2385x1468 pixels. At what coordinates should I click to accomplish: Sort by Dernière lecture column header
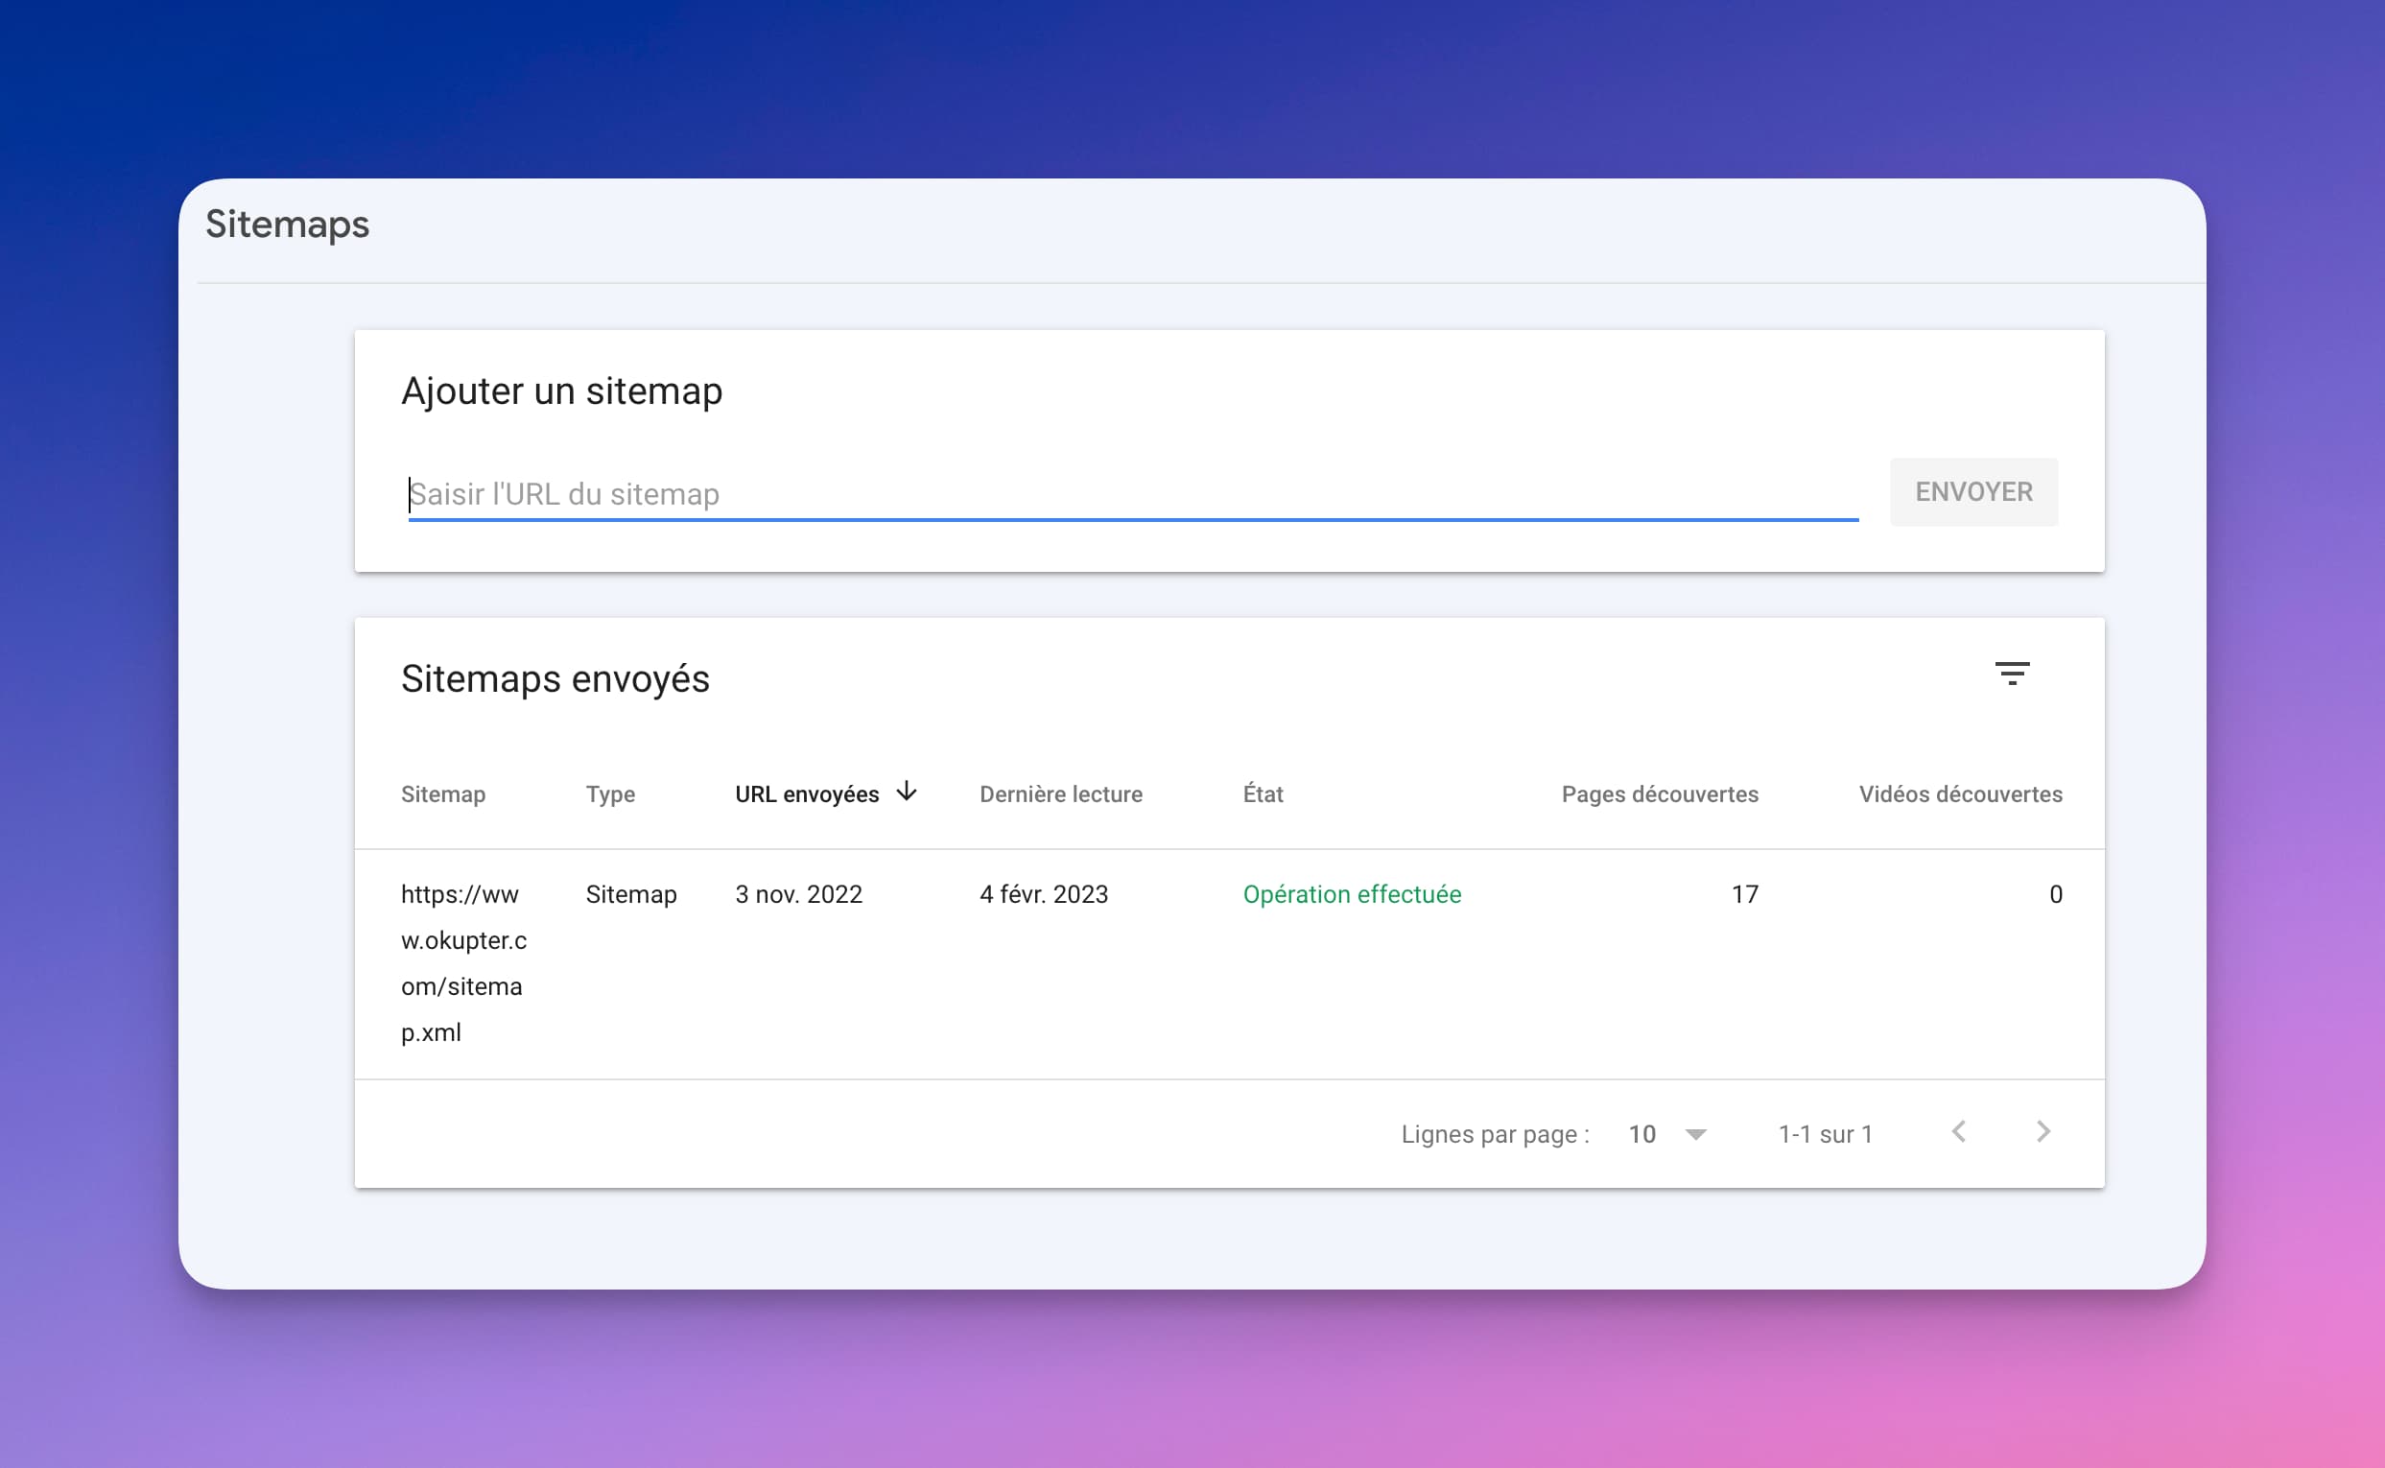coord(1061,794)
